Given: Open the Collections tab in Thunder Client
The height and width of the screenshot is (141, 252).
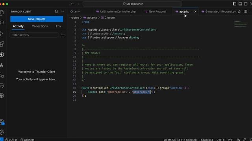Looking at the screenshot, I should tap(40, 26).
